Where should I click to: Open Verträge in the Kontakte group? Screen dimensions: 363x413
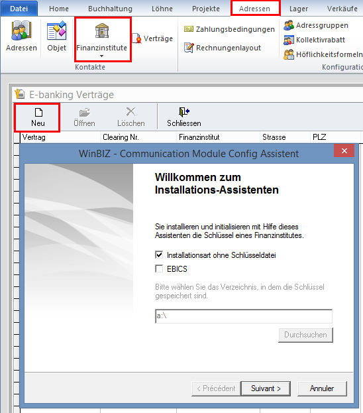point(152,38)
